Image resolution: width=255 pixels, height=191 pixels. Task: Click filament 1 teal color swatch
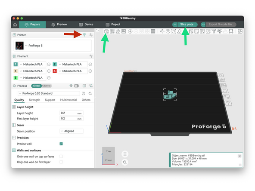[16, 65]
